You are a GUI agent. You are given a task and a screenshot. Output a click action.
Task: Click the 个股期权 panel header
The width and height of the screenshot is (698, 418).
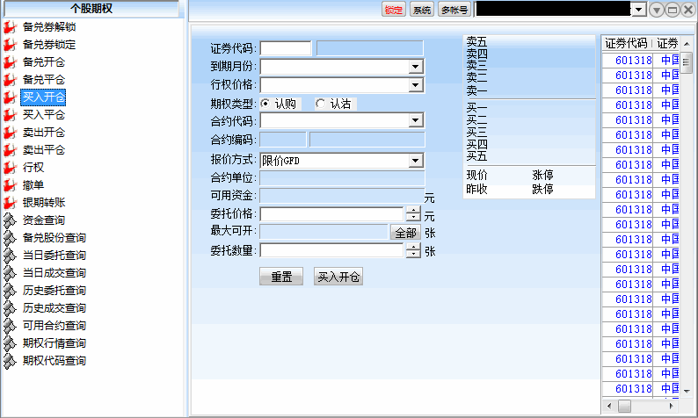tap(91, 9)
